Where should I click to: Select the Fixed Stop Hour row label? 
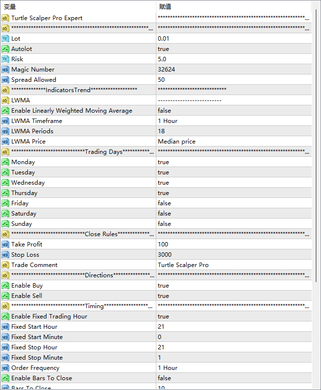click(34, 347)
